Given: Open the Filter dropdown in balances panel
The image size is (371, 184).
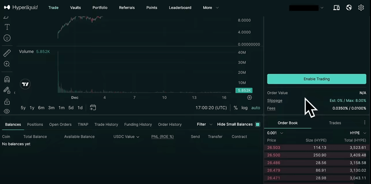Looking at the screenshot, I should [x=204, y=125].
